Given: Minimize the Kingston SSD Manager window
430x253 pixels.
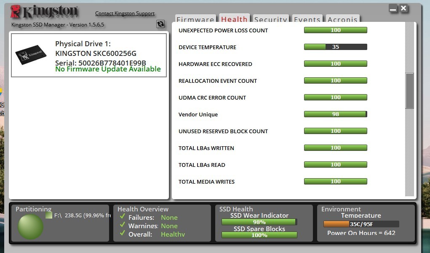Looking at the screenshot, I should click(x=393, y=9).
